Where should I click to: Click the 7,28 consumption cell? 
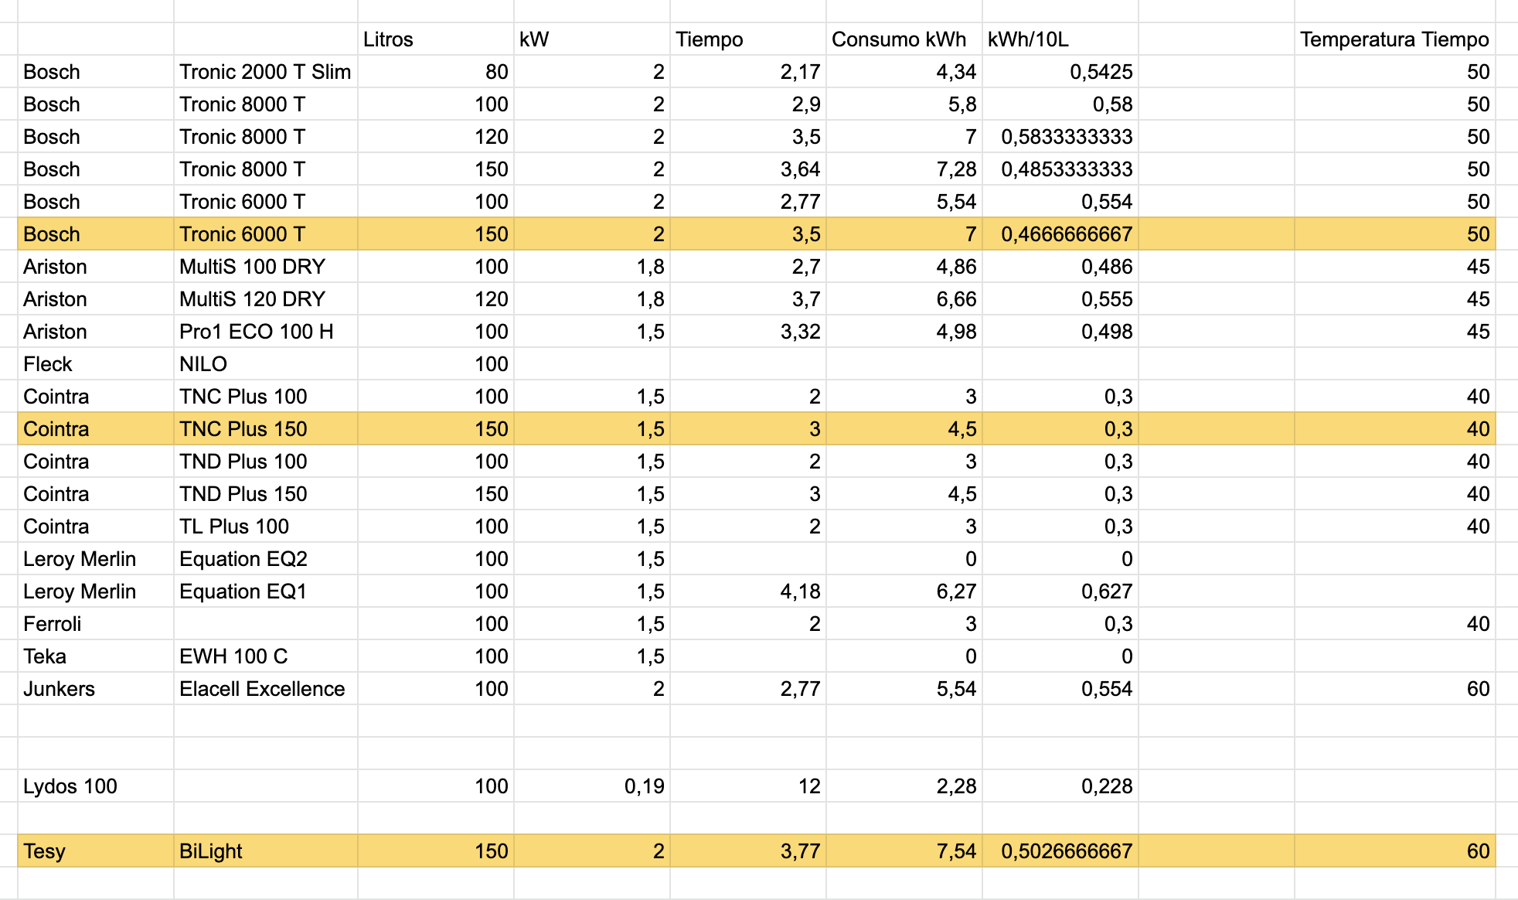[x=904, y=169]
